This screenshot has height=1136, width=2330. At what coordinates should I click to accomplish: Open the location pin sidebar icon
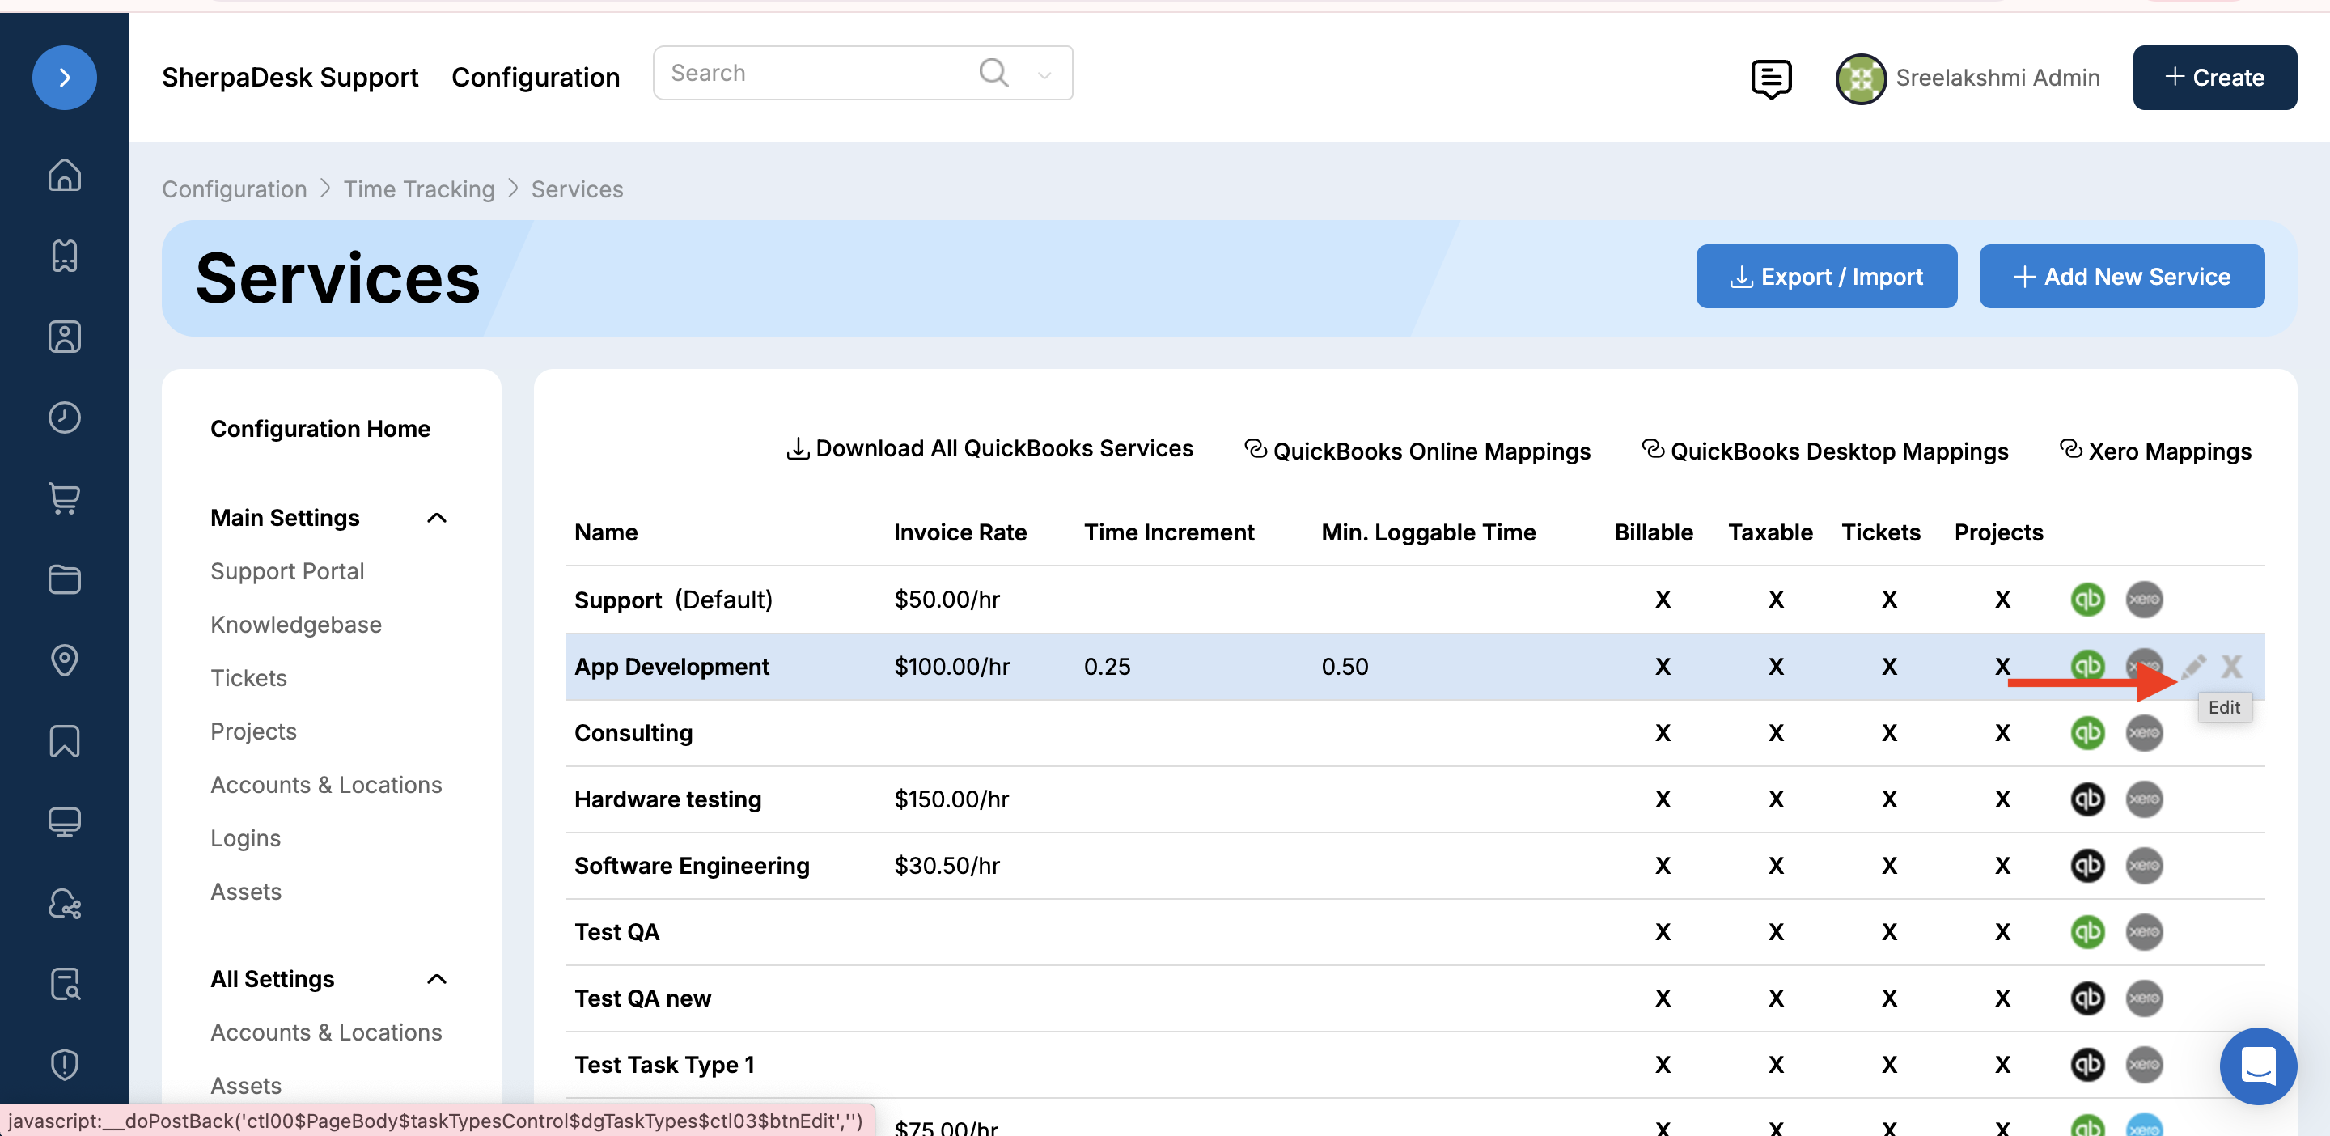pos(64,659)
